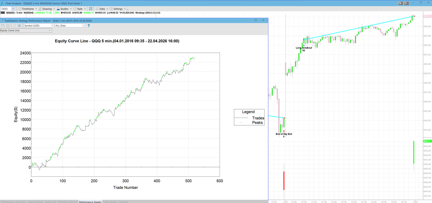432x203 pixels.
Task: Click the Chart Analysis window icon
Action: pyautogui.click(x=3, y=3)
